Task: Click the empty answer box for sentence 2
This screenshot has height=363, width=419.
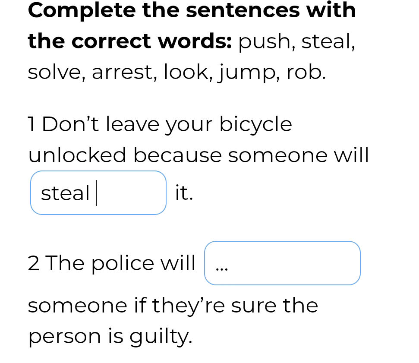Action: [x=282, y=263]
